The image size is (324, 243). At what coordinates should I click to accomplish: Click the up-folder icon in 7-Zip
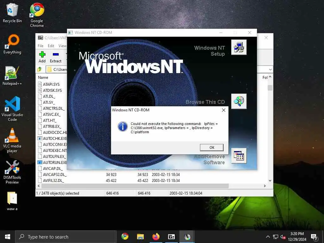point(40,69)
